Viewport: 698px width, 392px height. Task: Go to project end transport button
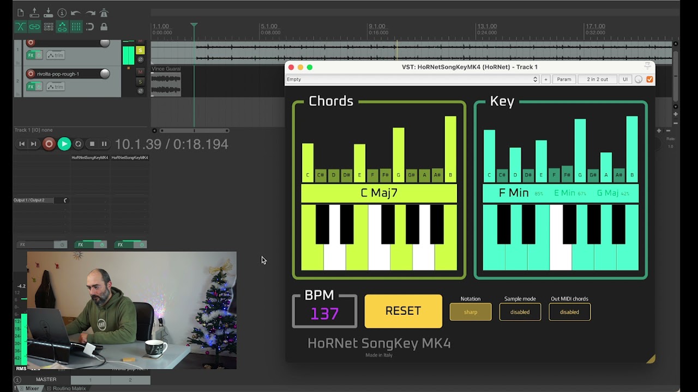(x=33, y=144)
